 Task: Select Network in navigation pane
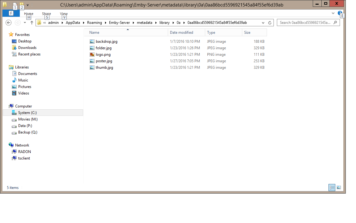22,145
